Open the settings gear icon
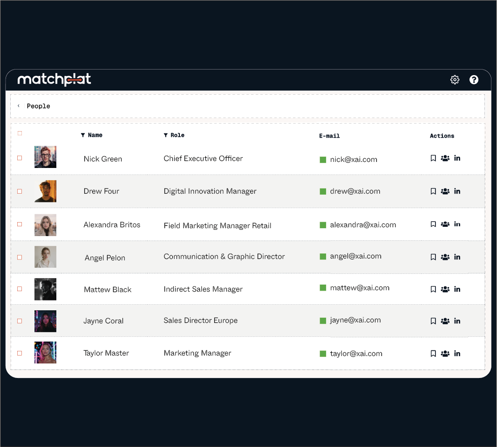Viewport: 497px width, 447px height. 455,80
